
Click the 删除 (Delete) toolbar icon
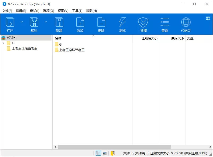click(101, 25)
